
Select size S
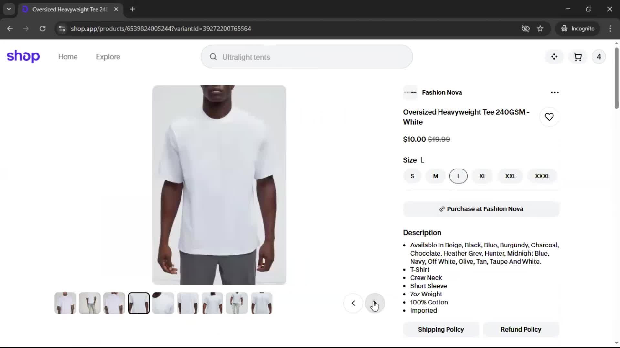pos(412,176)
